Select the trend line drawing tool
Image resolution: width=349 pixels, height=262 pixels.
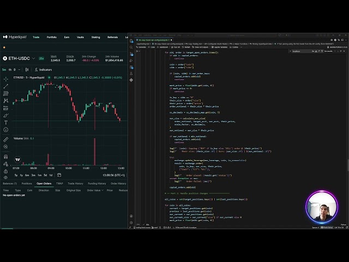coord(6,86)
